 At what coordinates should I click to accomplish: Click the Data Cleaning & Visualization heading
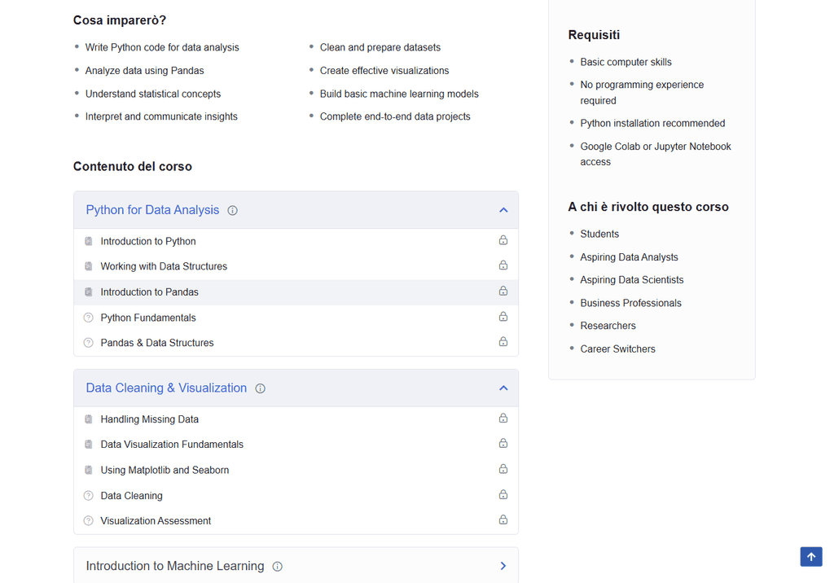(x=166, y=388)
